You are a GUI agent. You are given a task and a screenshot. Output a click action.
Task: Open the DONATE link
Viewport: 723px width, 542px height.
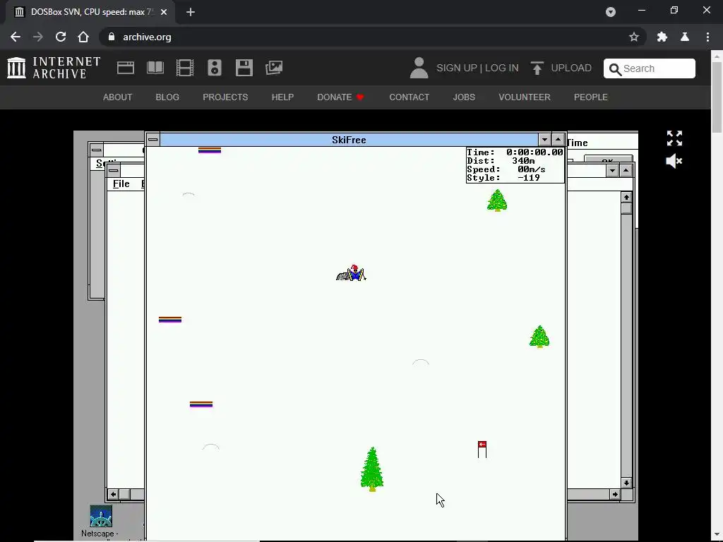340,97
